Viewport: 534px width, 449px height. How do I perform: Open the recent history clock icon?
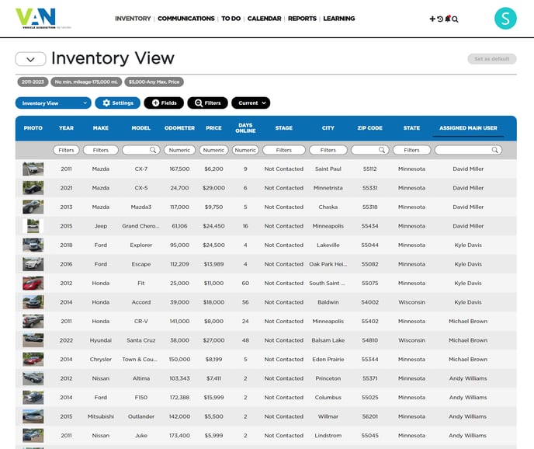click(440, 19)
